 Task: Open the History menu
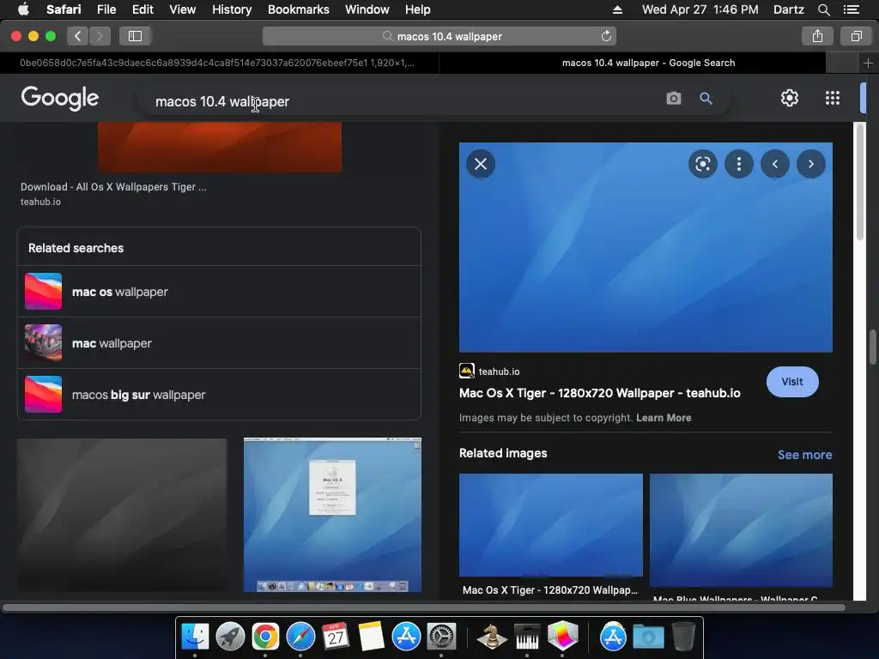click(232, 9)
